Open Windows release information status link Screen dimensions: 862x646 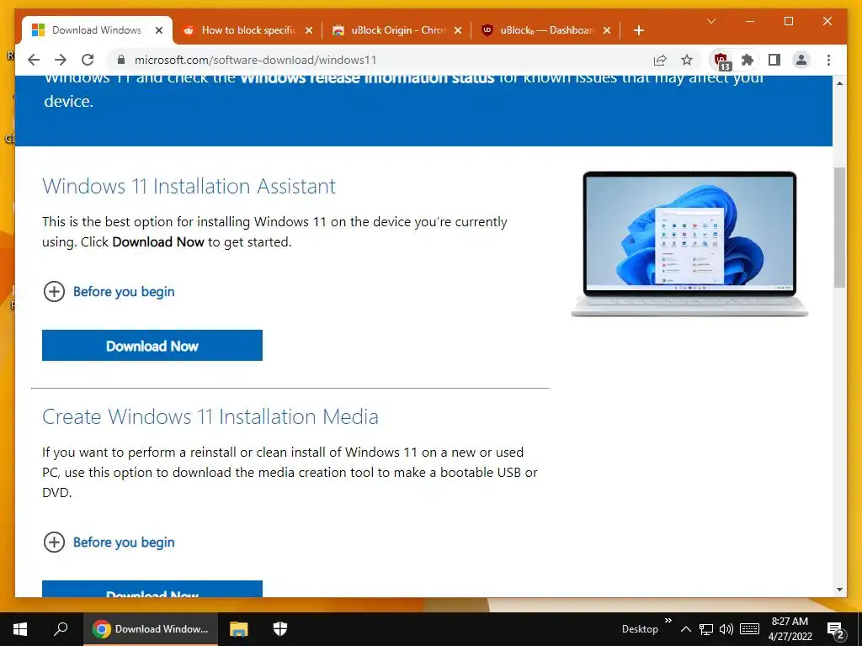[x=367, y=78]
